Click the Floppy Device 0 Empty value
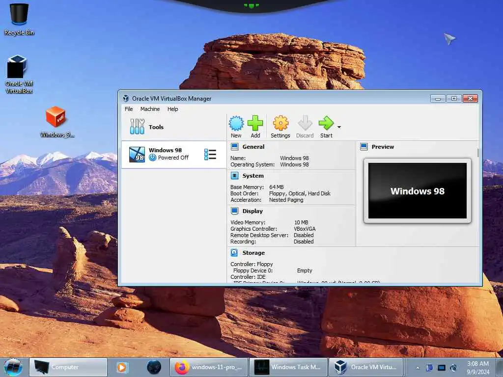Image resolution: width=503 pixels, height=377 pixels. [305, 270]
